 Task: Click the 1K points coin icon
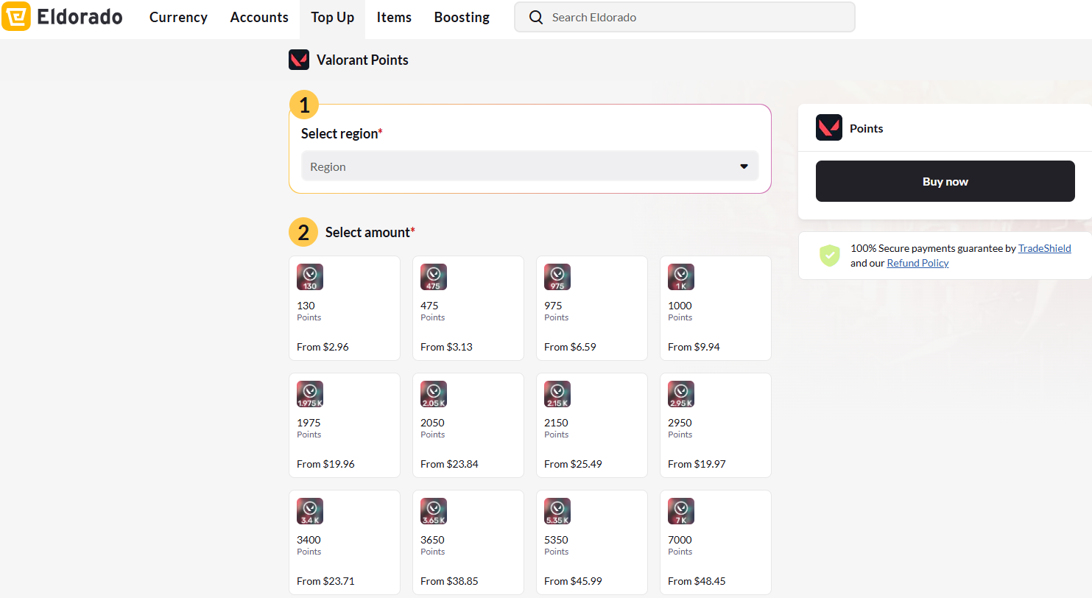coord(681,277)
